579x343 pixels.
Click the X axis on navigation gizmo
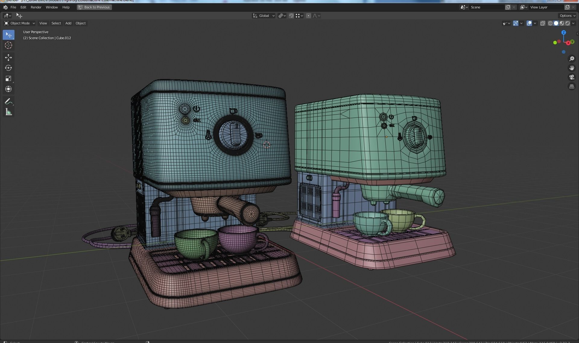(568, 43)
